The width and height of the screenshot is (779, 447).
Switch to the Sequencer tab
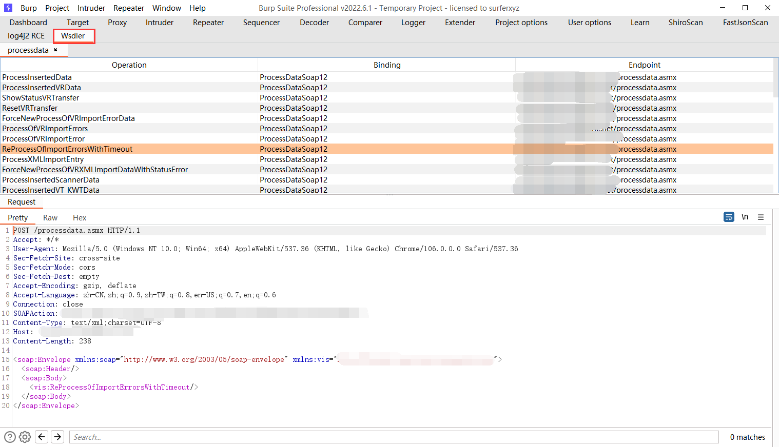tap(261, 22)
